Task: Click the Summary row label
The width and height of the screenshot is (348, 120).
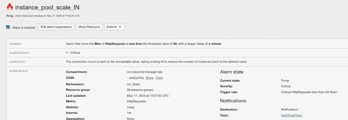Action: click(15, 44)
